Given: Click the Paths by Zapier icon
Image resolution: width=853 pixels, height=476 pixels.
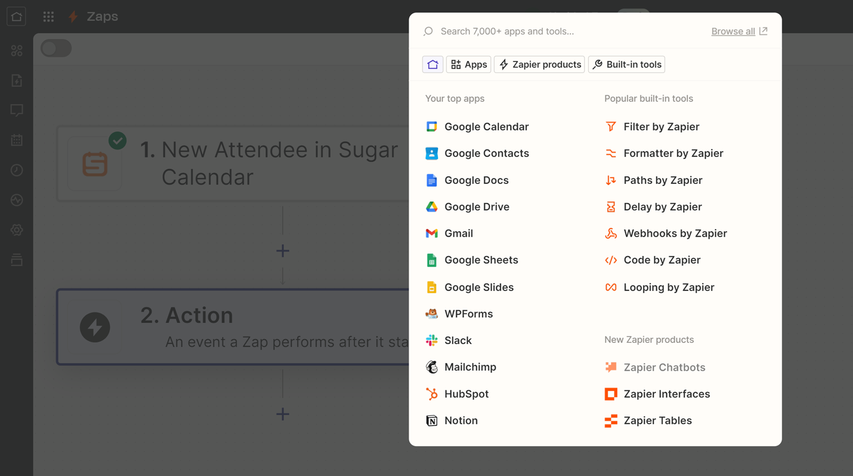Looking at the screenshot, I should pos(611,180).
